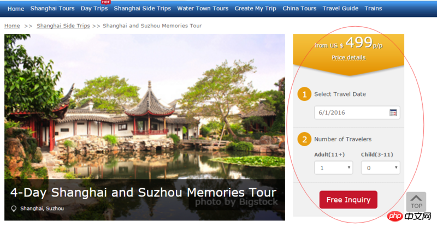Click the HOT badge above Day Trips

pyautogui.click(x=105, y=2)
